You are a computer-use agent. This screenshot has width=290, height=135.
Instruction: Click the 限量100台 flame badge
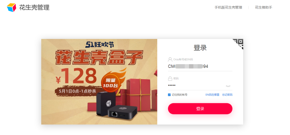[111, 83]
